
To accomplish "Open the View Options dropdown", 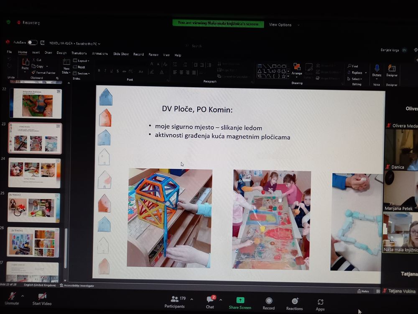I will (x=284, y=25).
